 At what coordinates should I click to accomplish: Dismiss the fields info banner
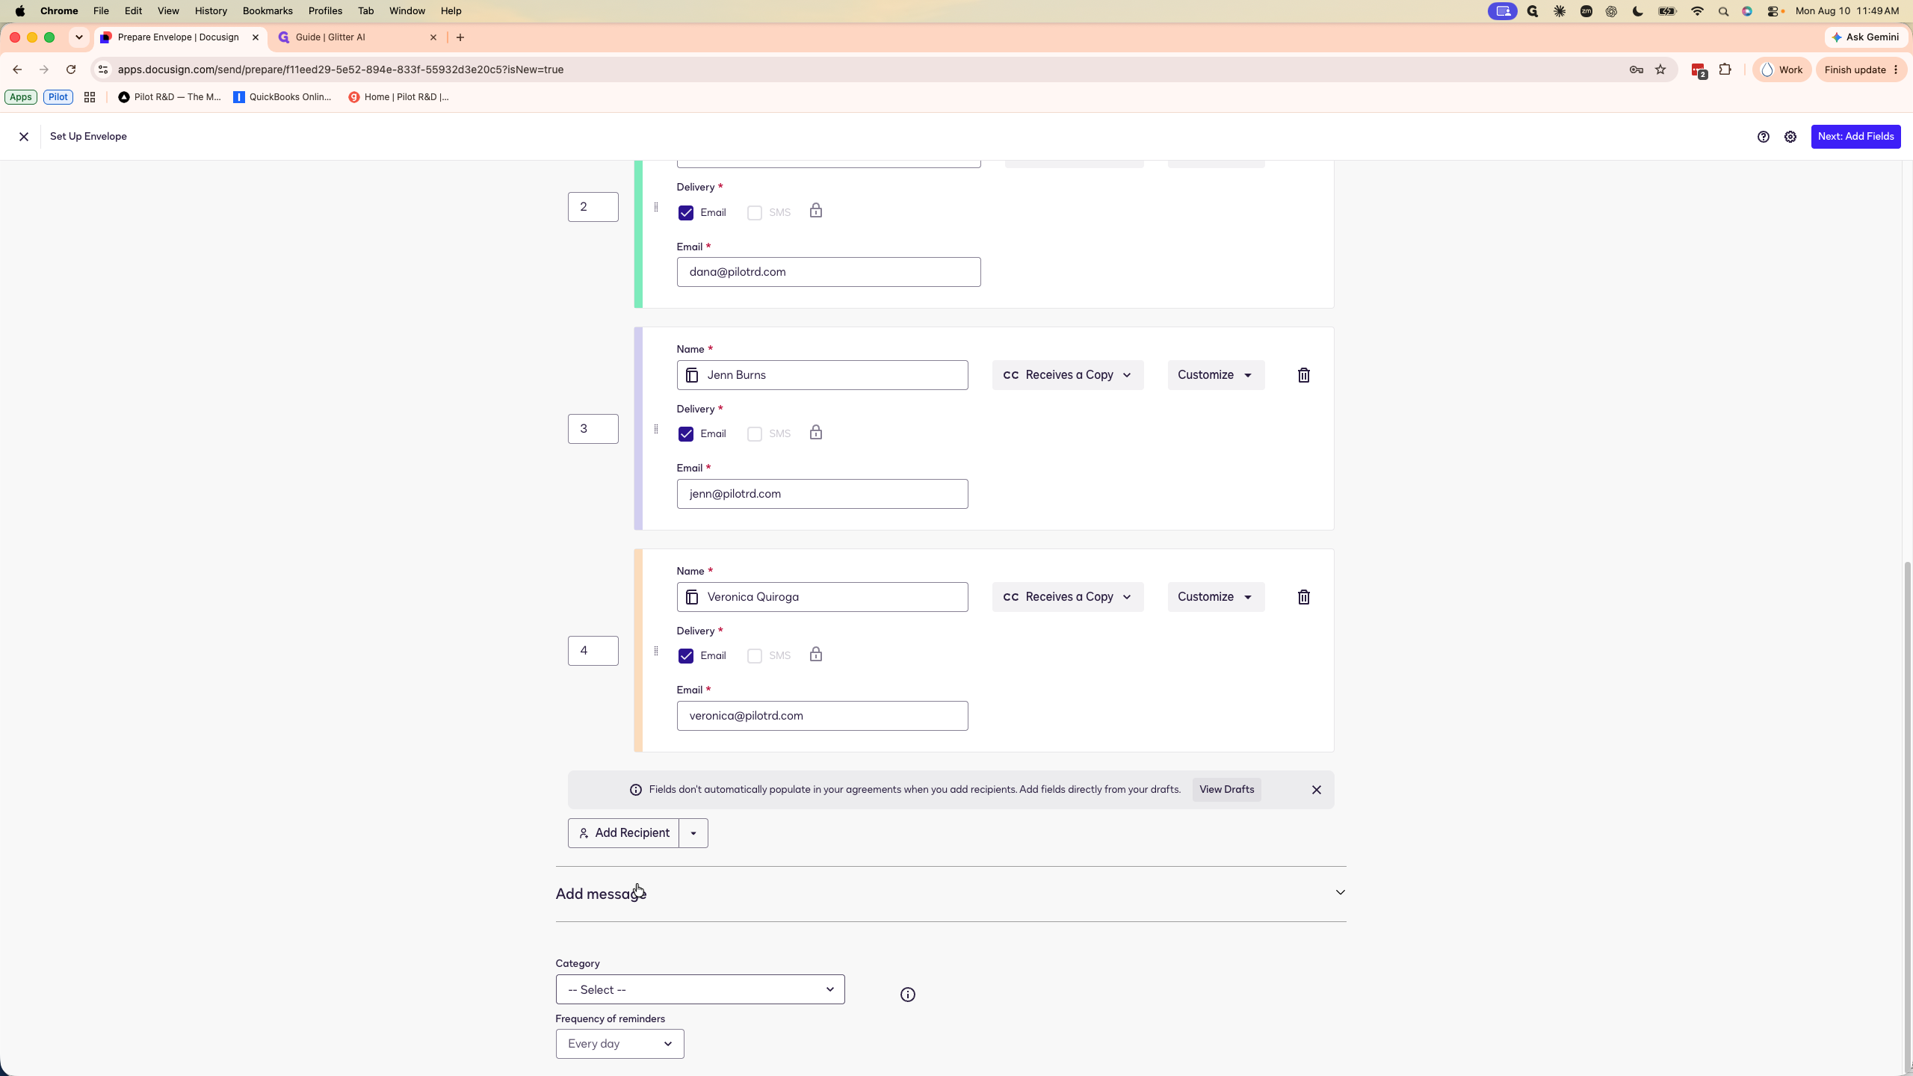tap(1317, 790)
